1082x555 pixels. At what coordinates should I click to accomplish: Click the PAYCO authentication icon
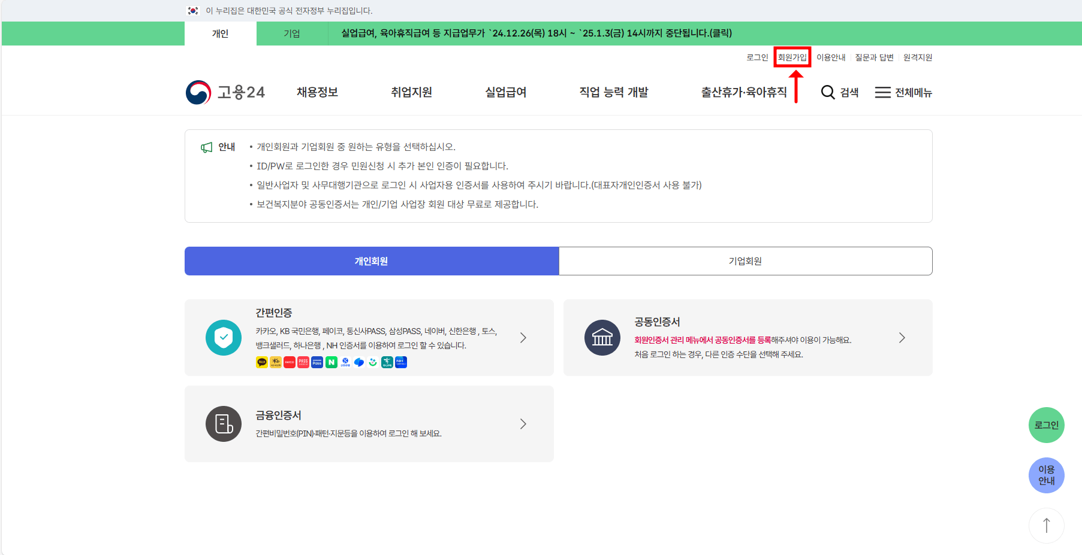click(290, 362)
